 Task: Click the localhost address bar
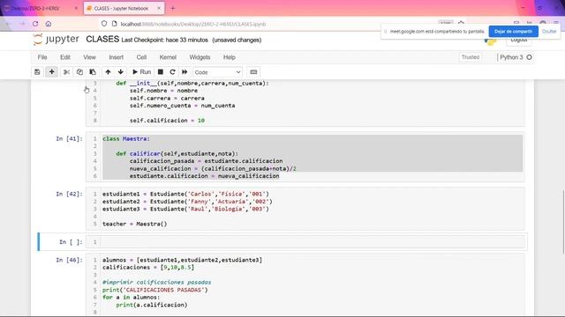[x=193, y=24]
